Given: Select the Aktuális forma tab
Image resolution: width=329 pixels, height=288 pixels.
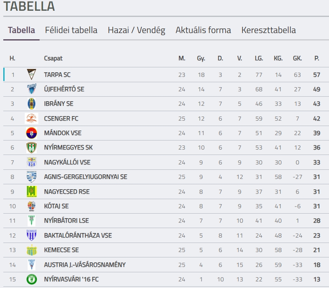Looking at the screenshot, I should tap(203, 30).
